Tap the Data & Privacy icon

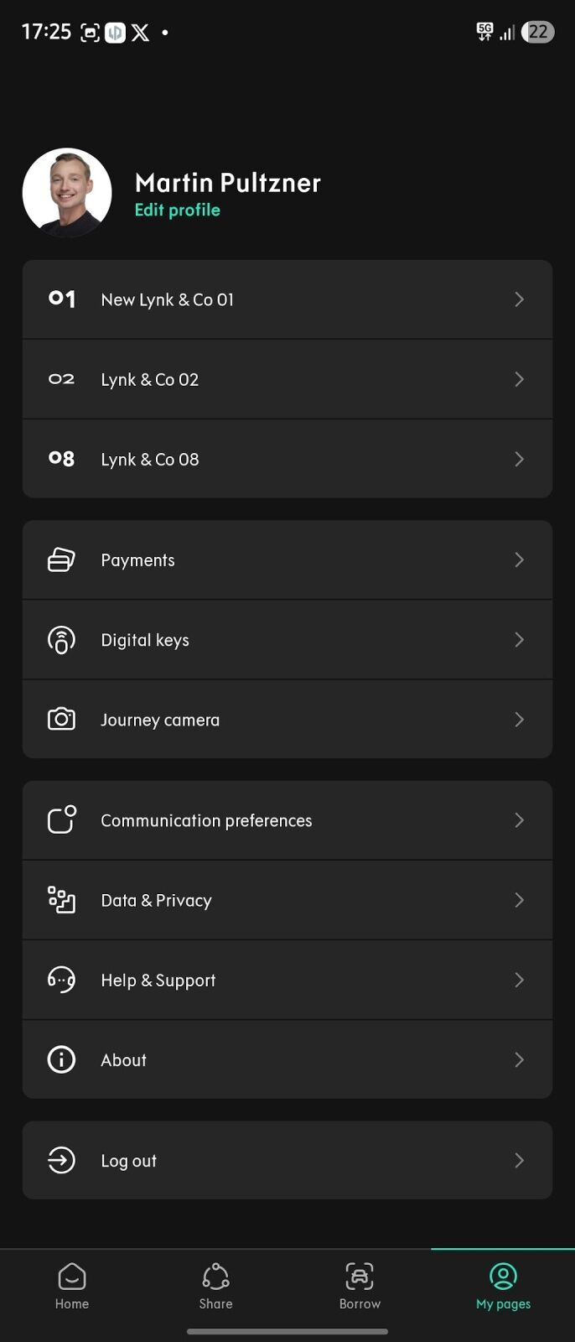61,900
